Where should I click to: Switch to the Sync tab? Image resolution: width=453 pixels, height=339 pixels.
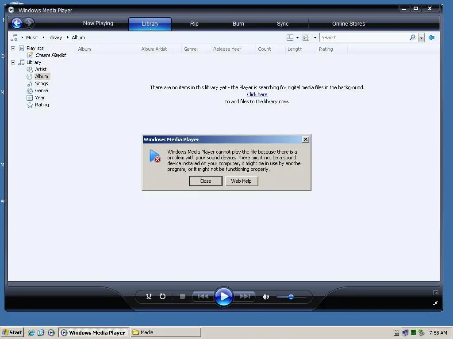point(283,24)
